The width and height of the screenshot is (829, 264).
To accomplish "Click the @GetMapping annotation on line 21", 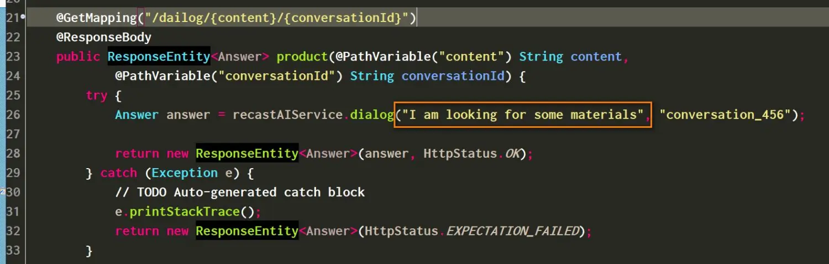I will click(96, 18).
